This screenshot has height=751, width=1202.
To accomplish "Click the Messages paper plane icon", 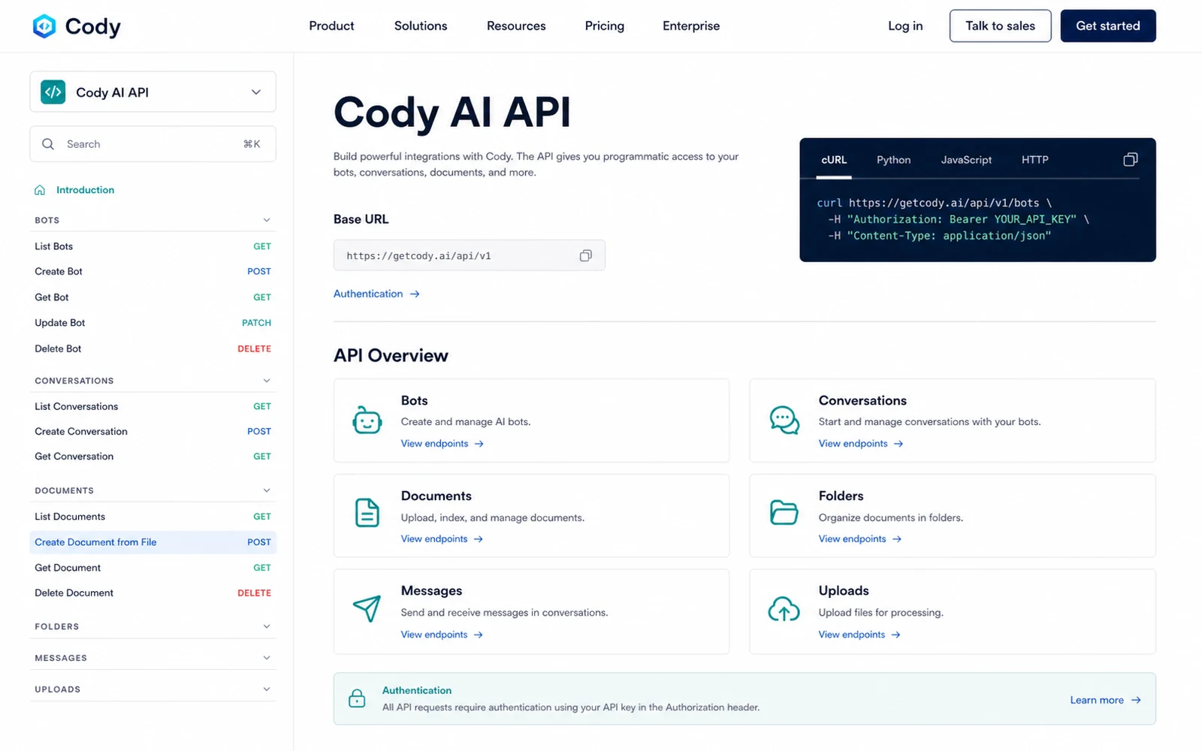I will [x=367, y=608].
